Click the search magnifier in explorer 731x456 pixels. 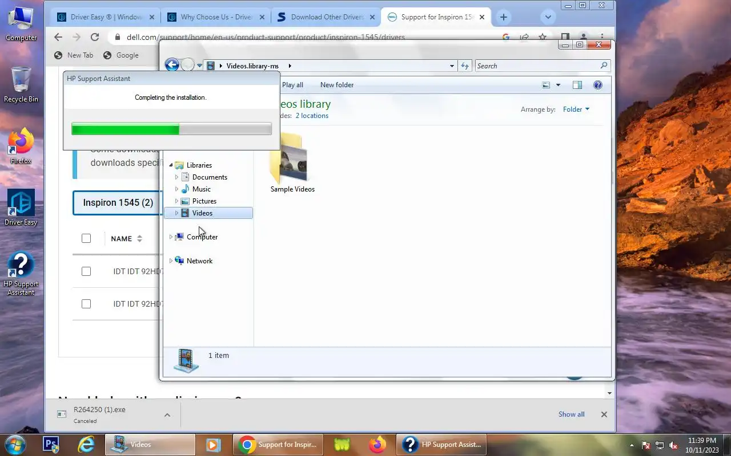[x=604, y=66]
